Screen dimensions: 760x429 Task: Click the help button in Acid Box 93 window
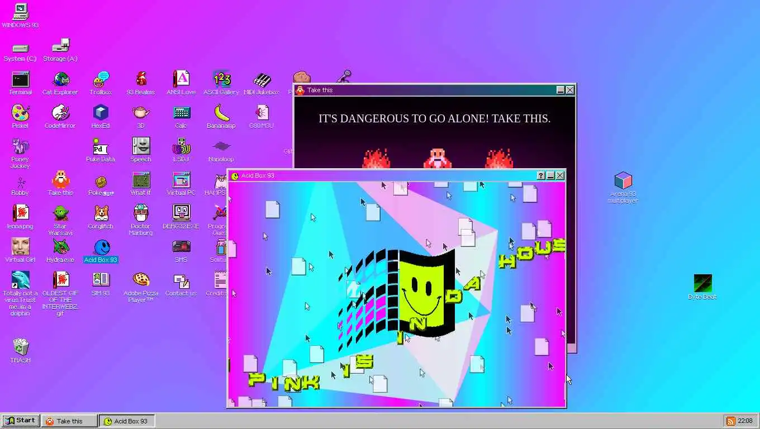point(540,175)
